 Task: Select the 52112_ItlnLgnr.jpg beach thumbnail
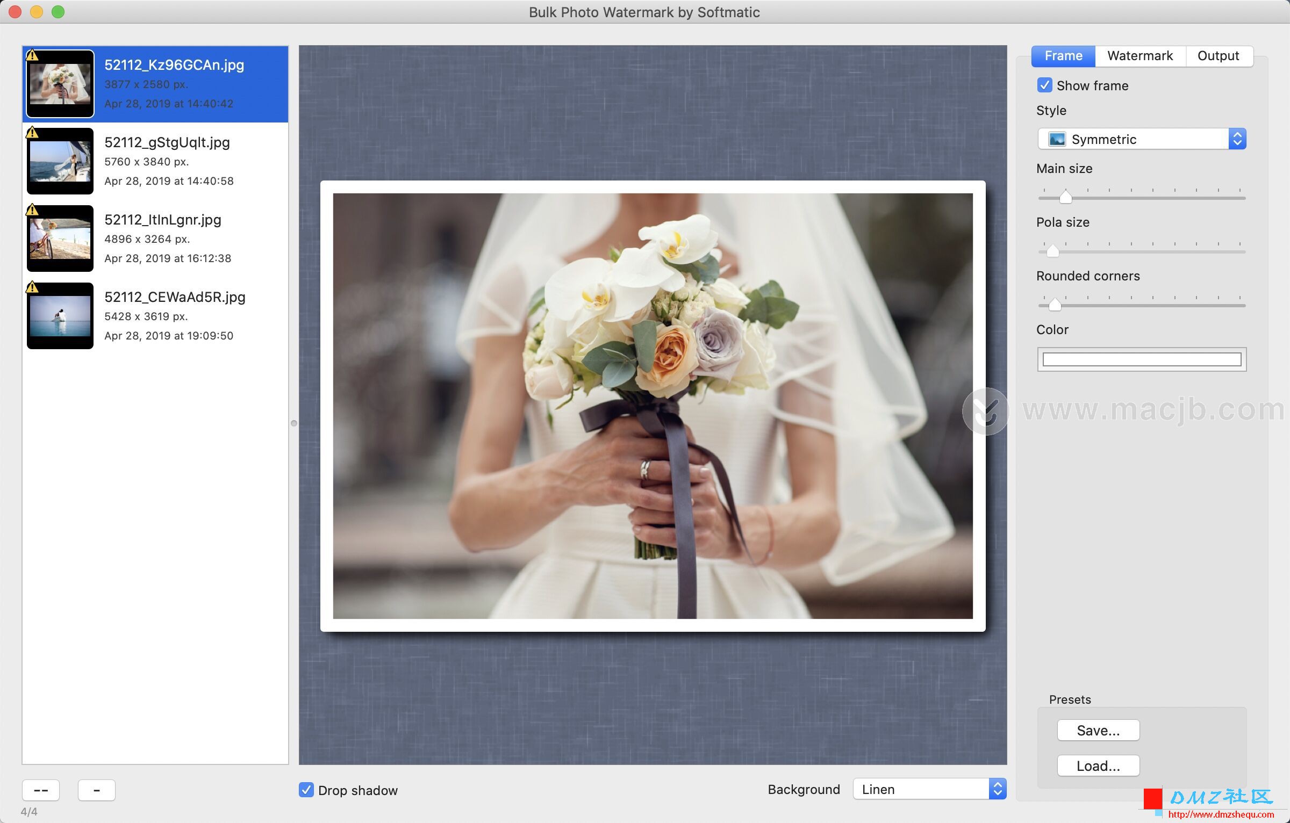click(60, 239)
